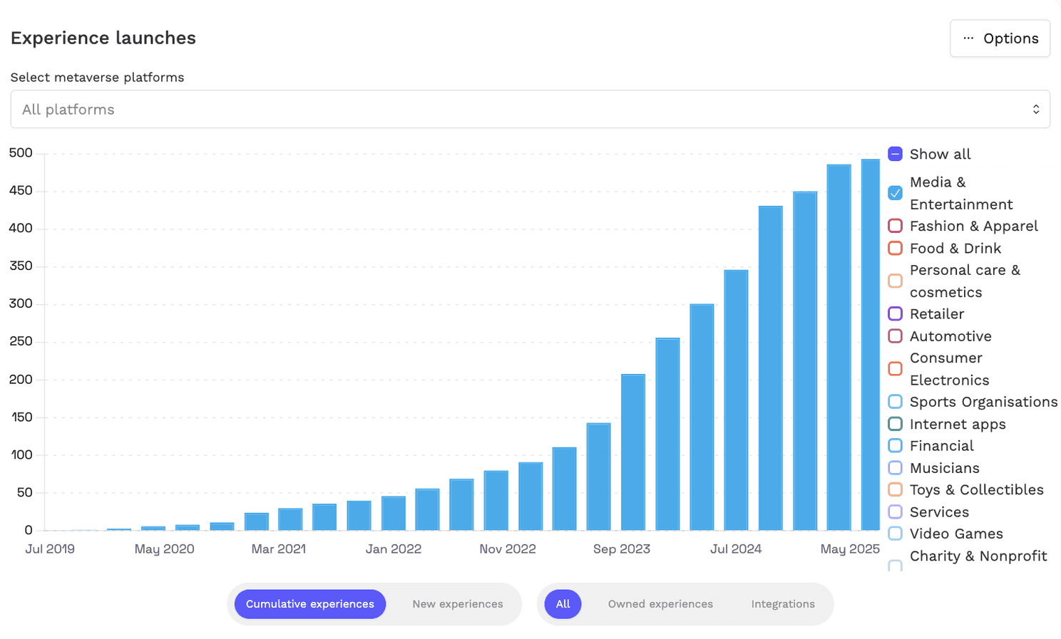Enable Consumer Electronics in the legend
The height and width of the screenshot is (639, 1061).
tap(895, 368)
